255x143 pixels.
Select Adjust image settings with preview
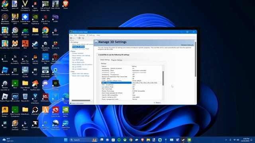[x=83, y=44]
